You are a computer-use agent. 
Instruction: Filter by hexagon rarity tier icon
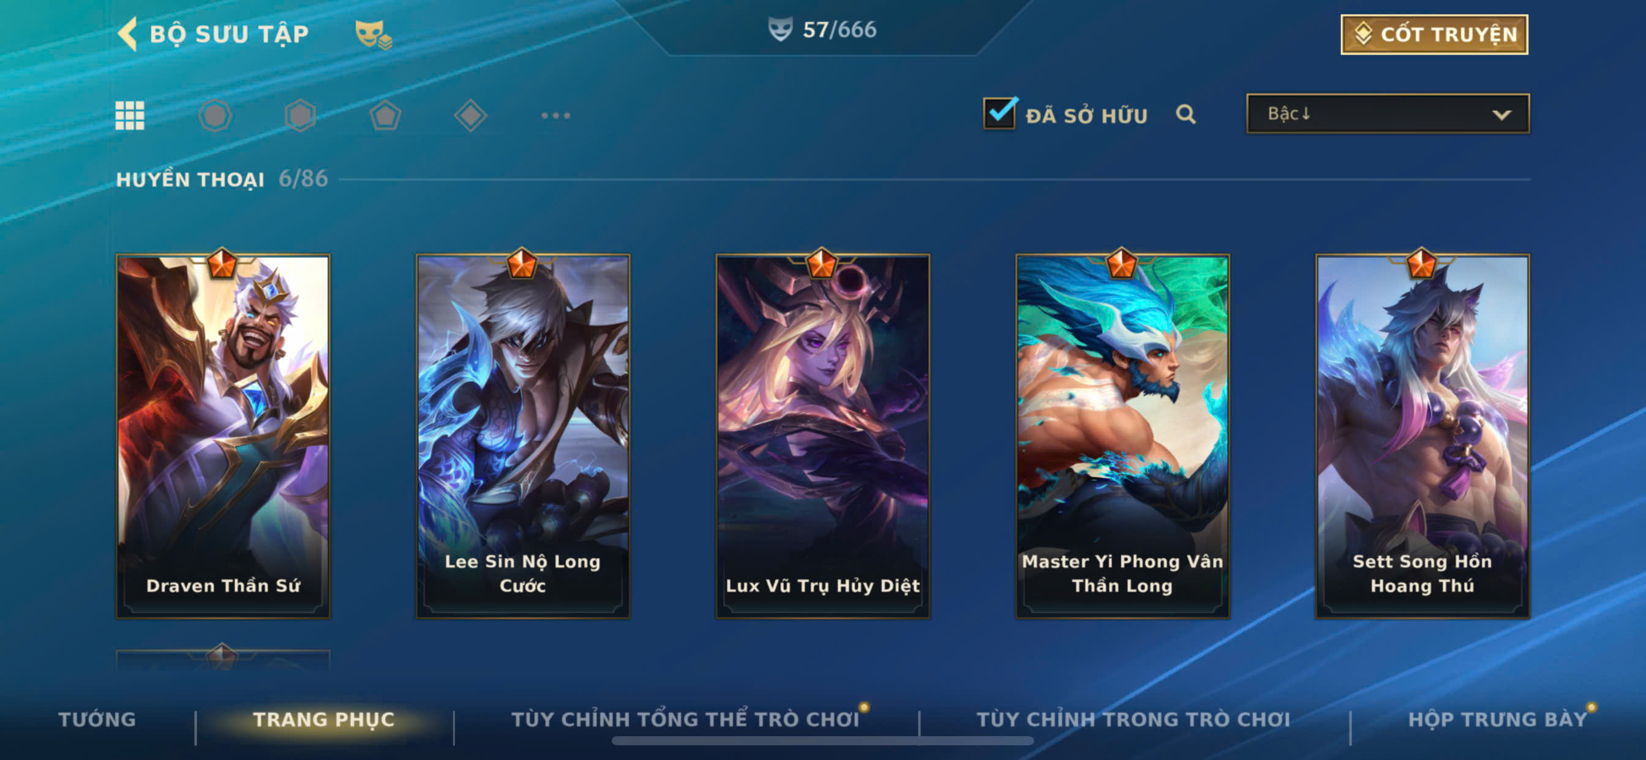point(300,116)
